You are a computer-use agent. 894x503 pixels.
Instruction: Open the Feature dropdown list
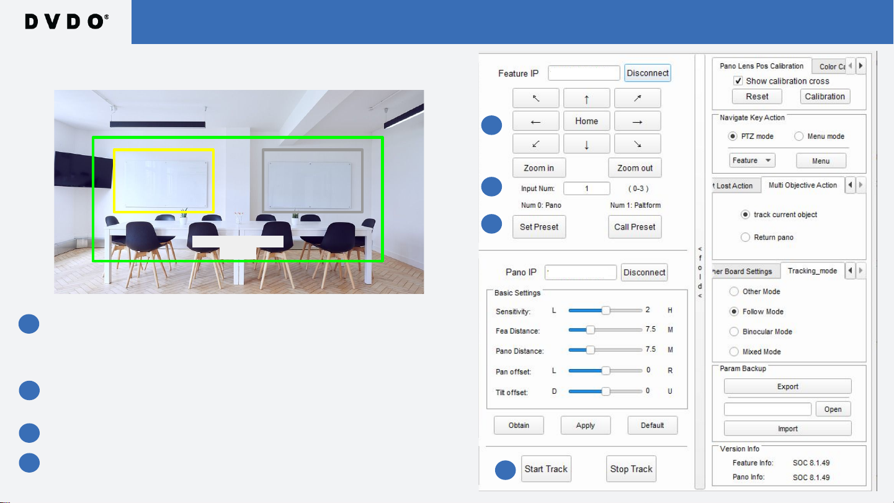coord(752,161)
